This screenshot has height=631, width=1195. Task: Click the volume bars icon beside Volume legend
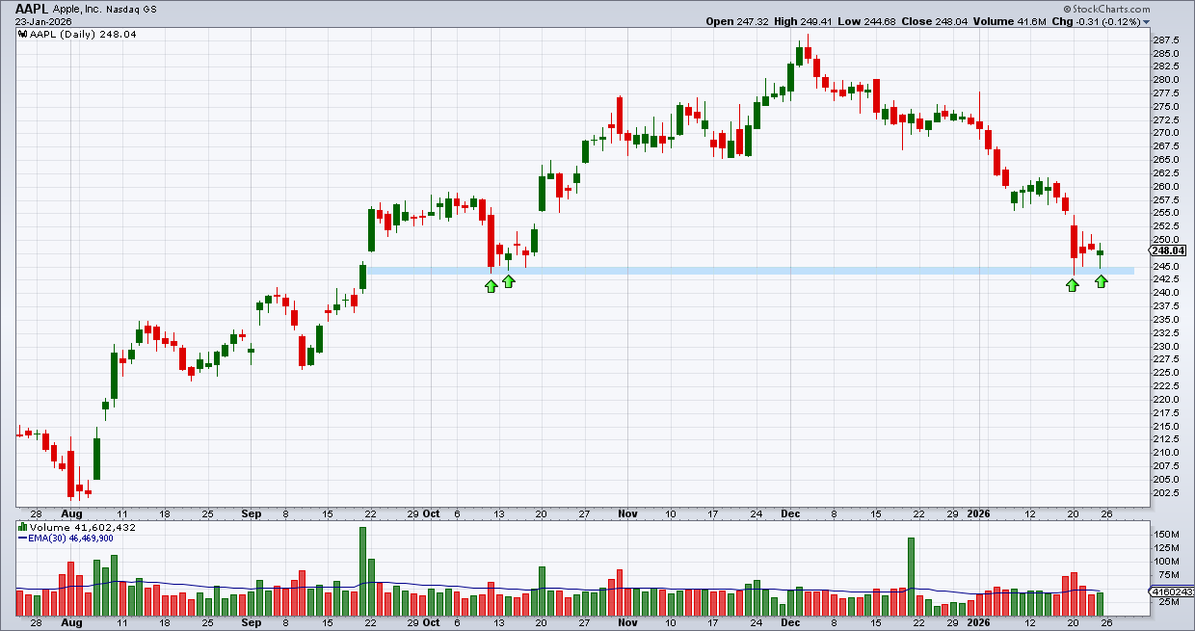pos(22,528)
